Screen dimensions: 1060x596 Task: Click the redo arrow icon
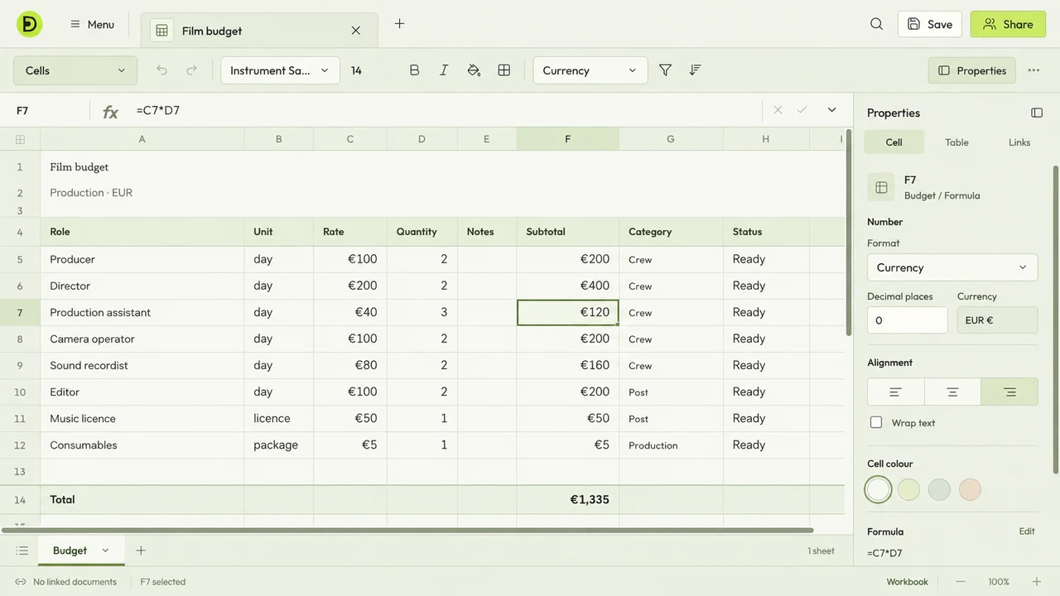pyautogui.click(x=191, y=70)
